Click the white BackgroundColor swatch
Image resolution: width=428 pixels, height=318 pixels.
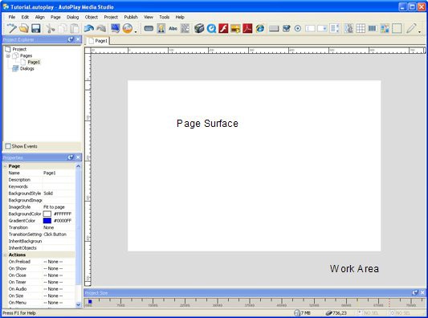(x=47, y=214)
